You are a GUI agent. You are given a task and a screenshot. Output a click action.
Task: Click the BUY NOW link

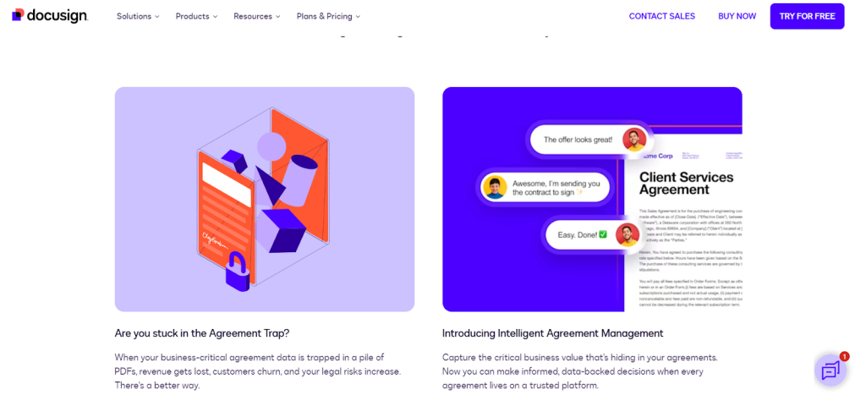tap(737, 16)
